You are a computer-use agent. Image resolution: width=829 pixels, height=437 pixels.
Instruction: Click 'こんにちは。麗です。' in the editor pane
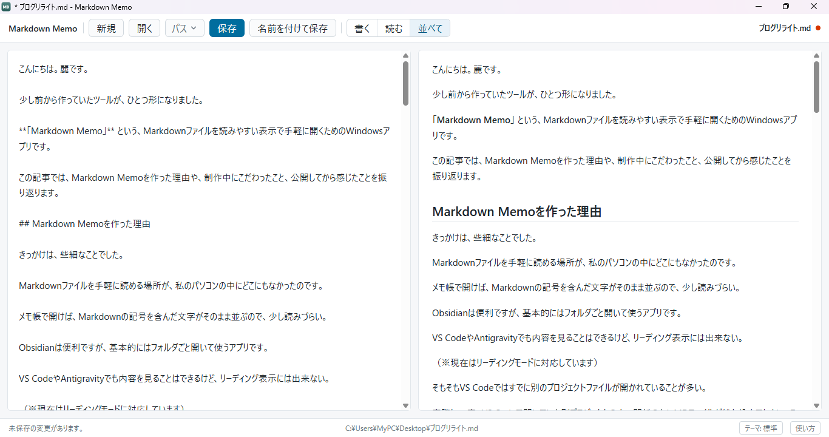54,69
